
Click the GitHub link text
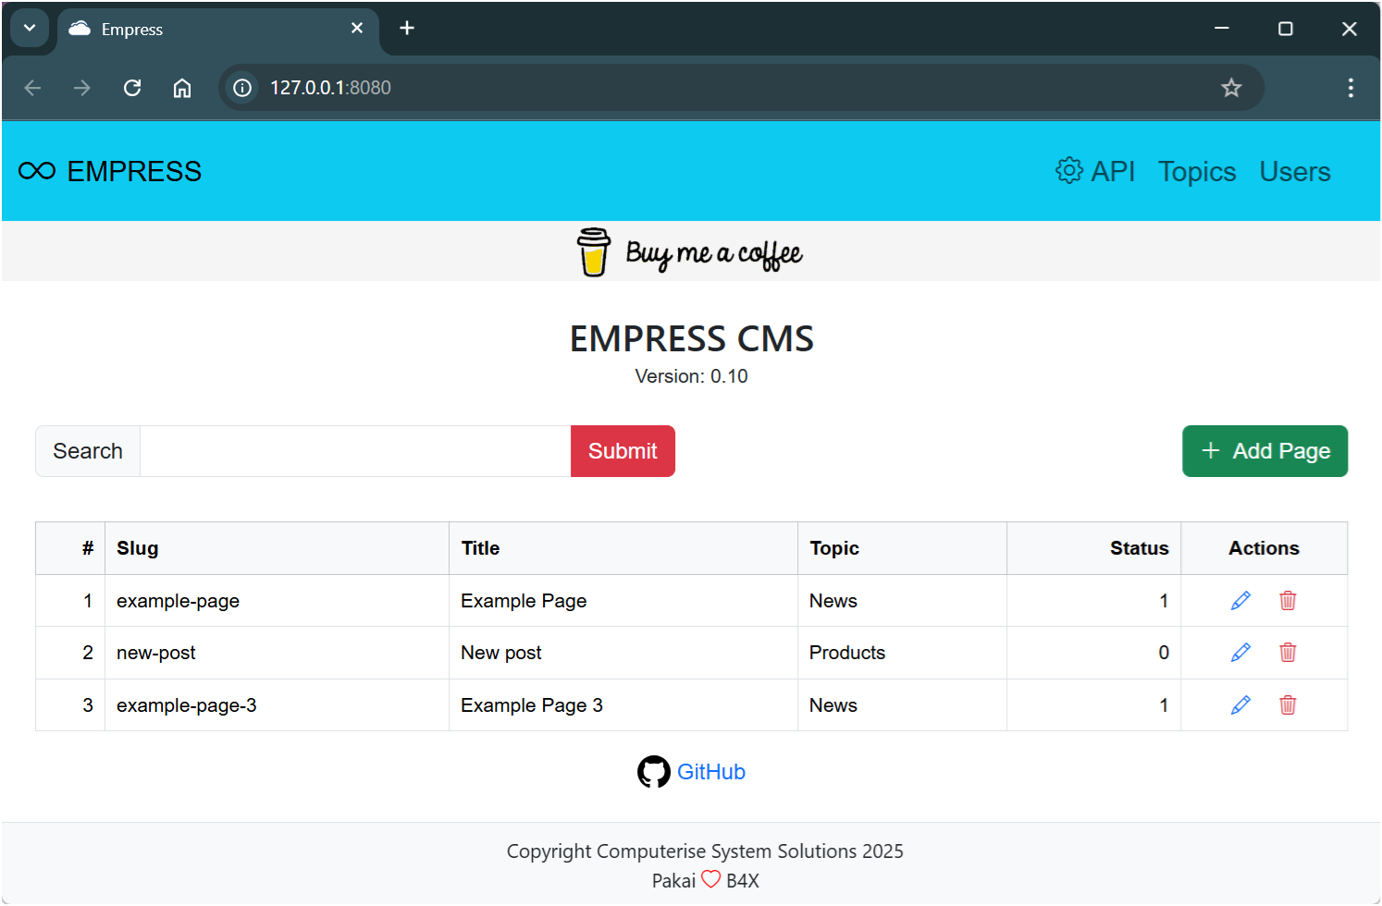pos(711,771)
